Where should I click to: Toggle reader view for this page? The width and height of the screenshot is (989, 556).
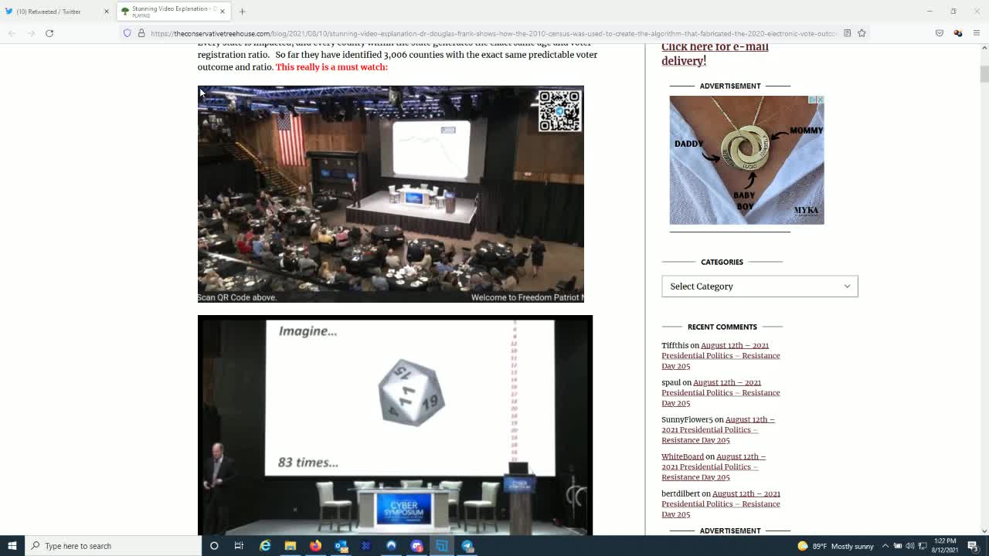[848, 33]
